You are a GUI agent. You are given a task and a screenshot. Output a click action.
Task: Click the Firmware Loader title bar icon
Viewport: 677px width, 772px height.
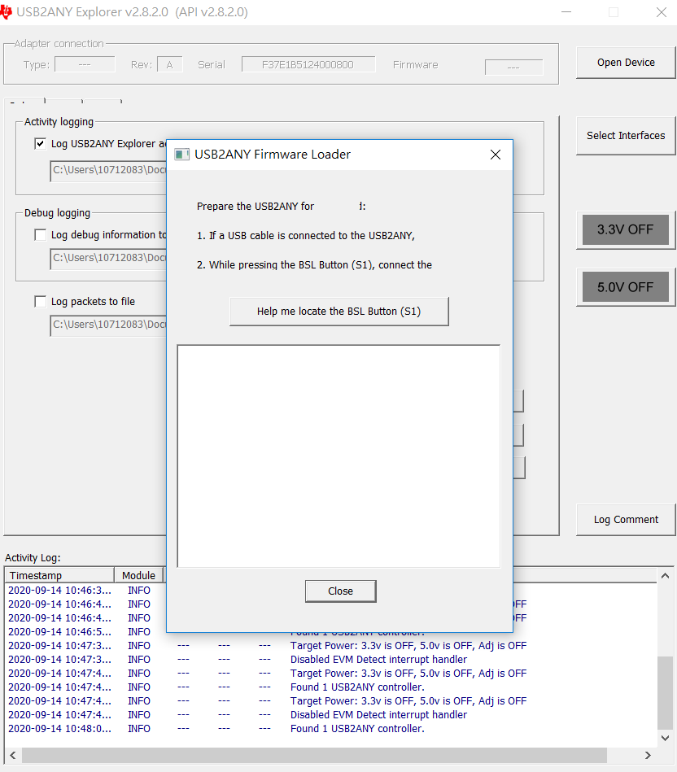181,155
